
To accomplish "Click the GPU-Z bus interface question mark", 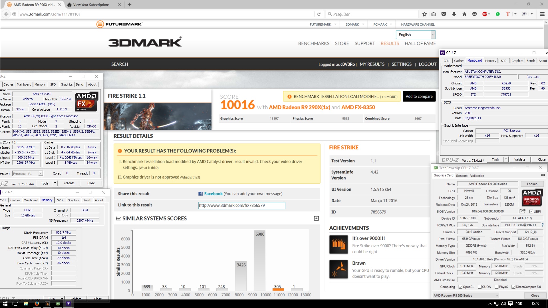I will [543, 225].
